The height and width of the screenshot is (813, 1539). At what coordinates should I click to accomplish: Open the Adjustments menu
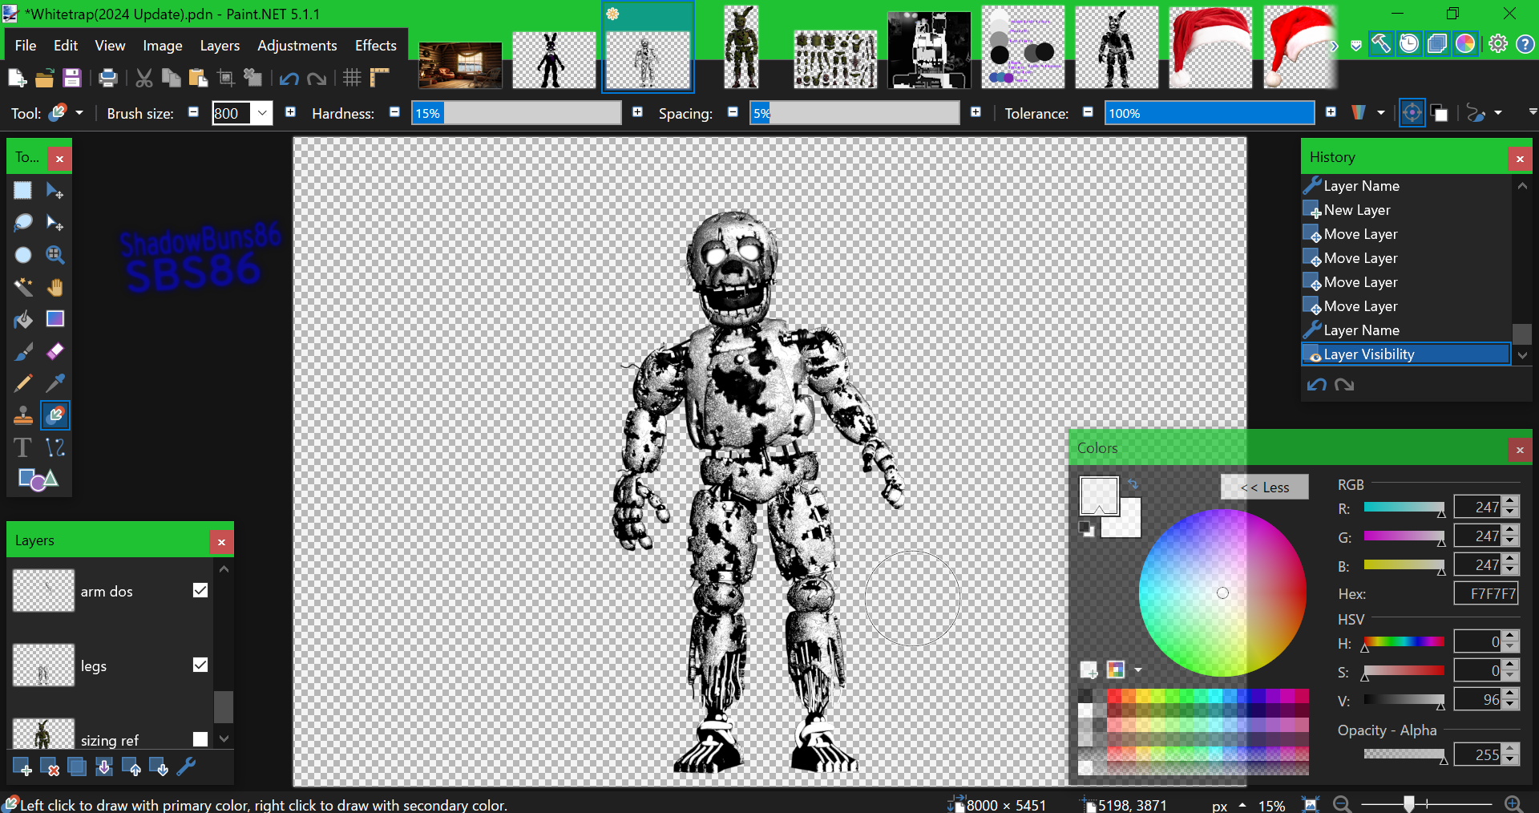pos(297,46)
